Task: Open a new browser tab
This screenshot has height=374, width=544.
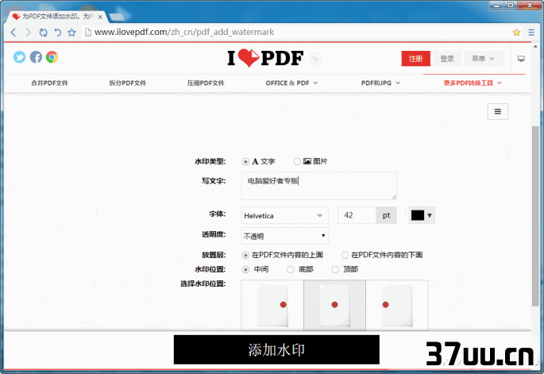Action: click(x=117, y=17)
